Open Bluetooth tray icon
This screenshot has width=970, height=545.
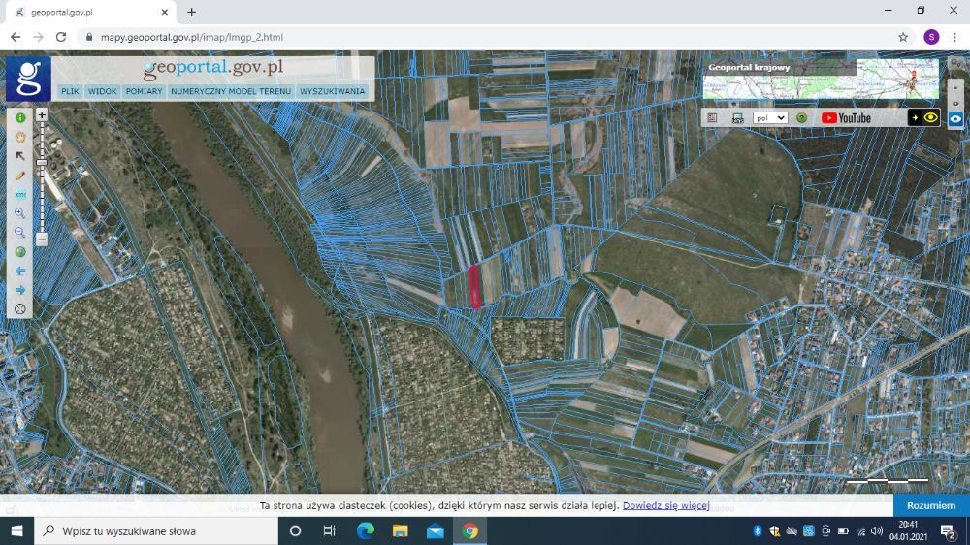[x=758, y=530]
